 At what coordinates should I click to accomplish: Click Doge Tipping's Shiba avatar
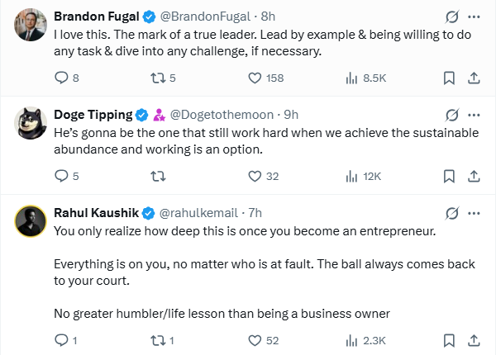point(30,122)
